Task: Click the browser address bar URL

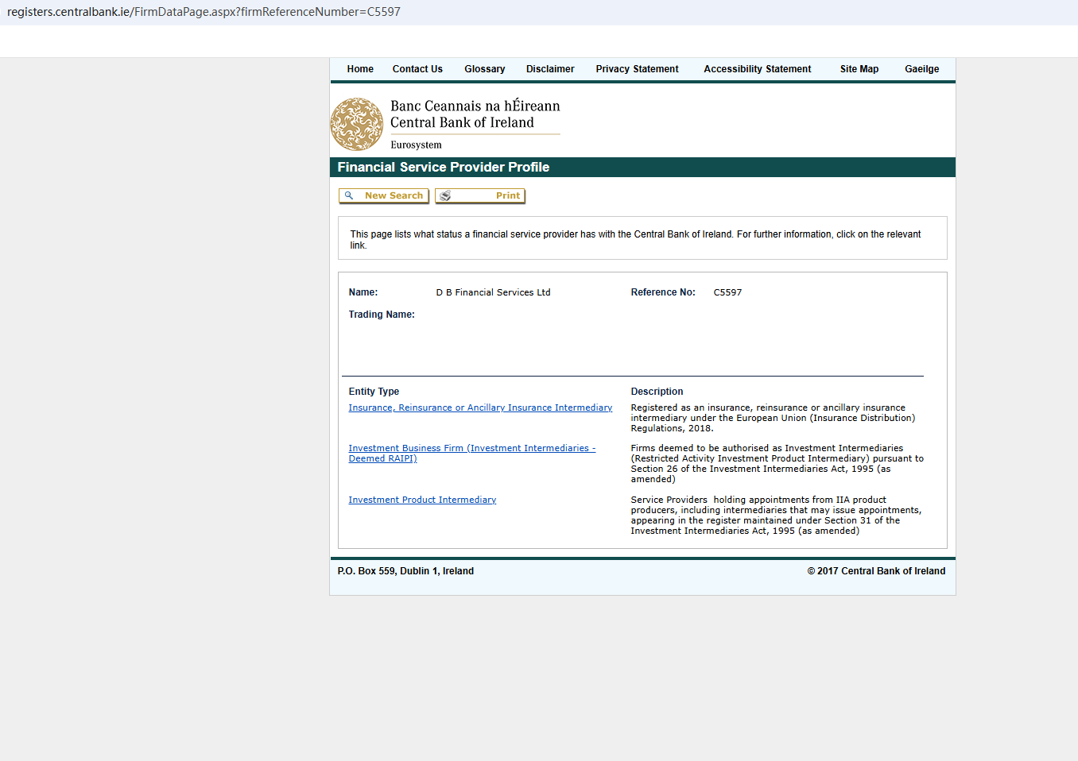Action: pyautogui.click(x=204, y=12)
